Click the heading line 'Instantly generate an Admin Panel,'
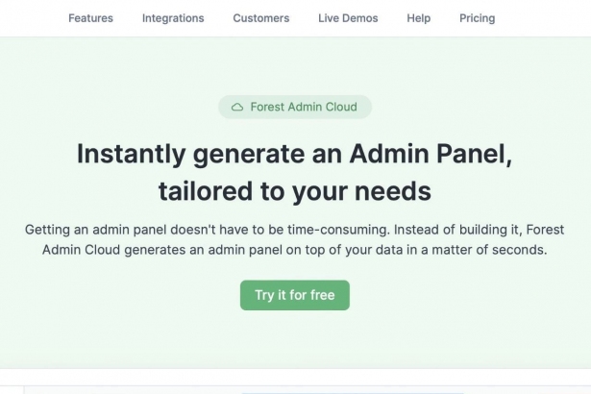This screenshot has height=394, width=591. pyautogui.click(x=295, y=154)
